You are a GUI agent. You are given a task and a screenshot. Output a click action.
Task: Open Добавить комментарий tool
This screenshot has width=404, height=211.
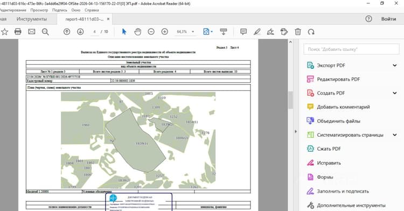[343, 107]
